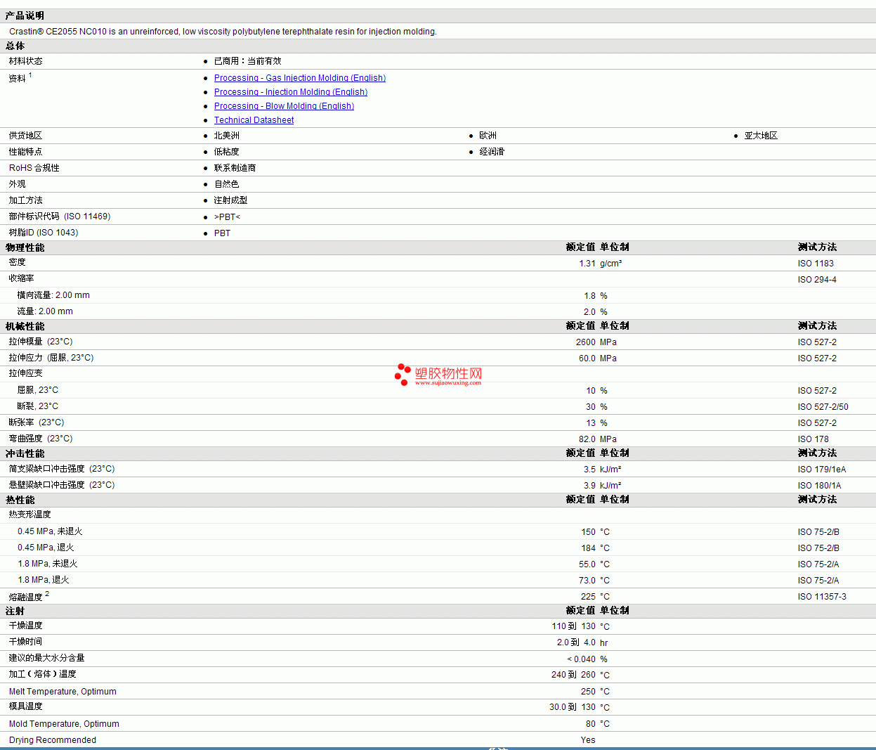Click the ISO 527-2/50 test method
876x750 pixels.
tap(823, 407)
